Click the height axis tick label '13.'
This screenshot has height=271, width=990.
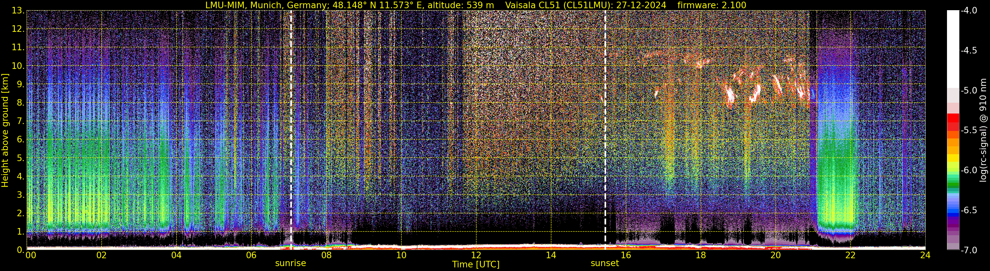click(x=18, y=11)
